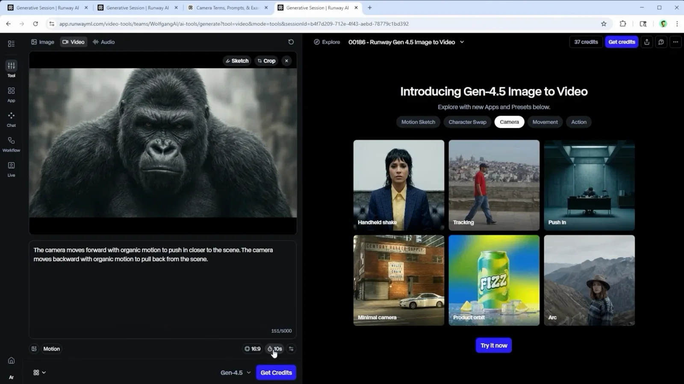Select the Movement filter chip
The height and width of the screenshot is (384, 684).
545,122
